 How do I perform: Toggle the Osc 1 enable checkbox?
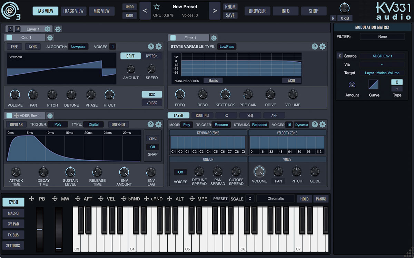(9, 38)
